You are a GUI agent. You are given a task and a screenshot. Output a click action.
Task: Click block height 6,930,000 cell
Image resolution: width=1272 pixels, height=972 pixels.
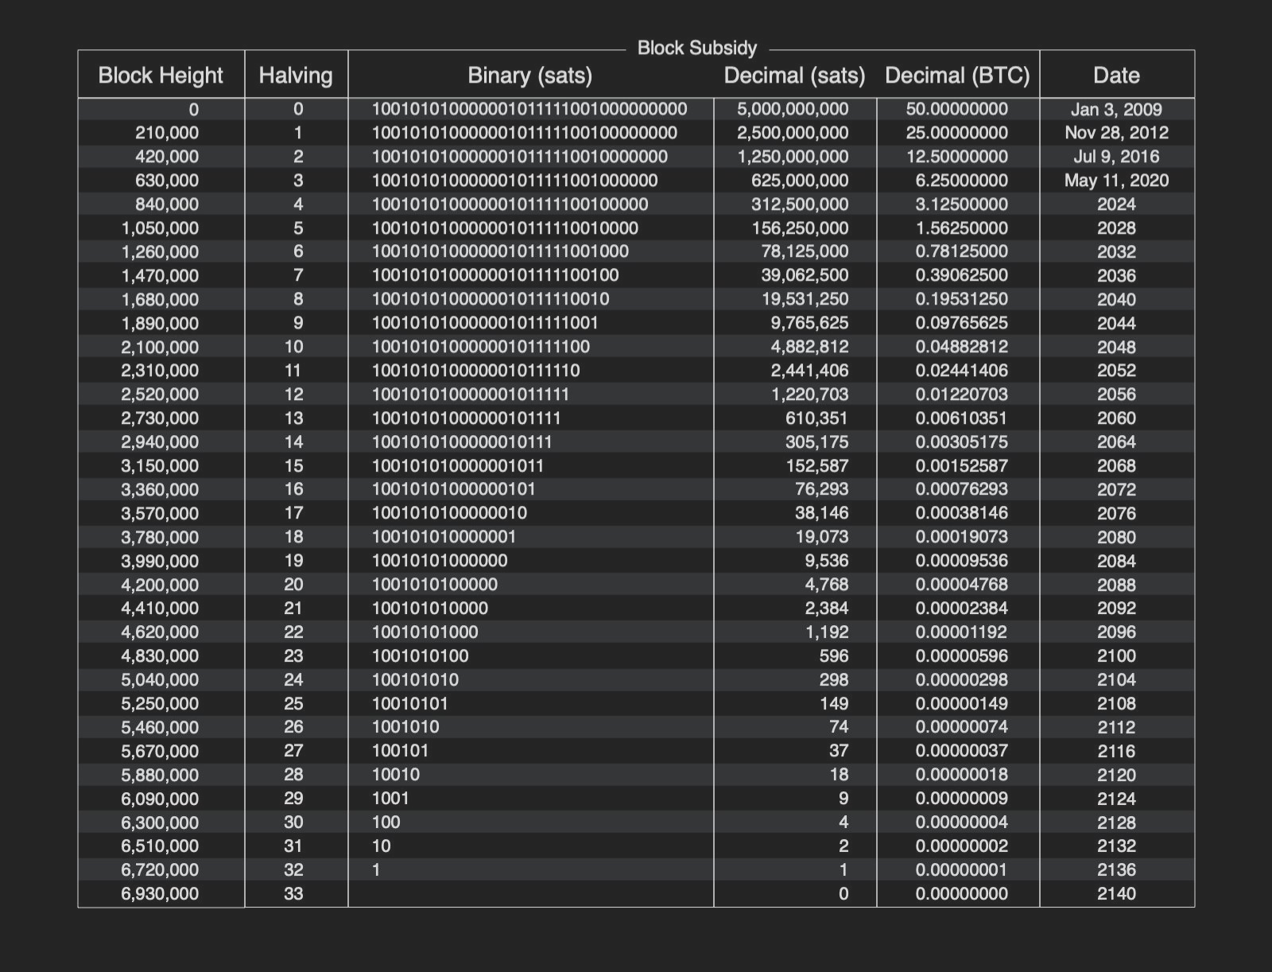coord(160,894)
